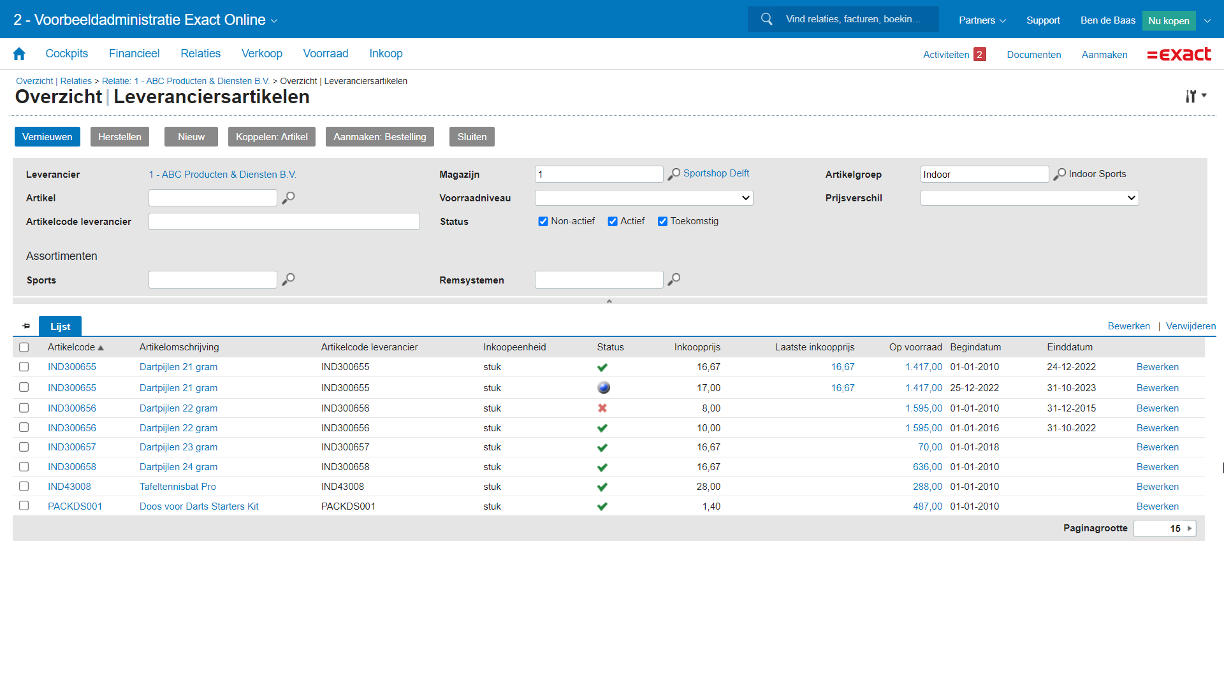Open the Inkoop menu

pos(386,54)
